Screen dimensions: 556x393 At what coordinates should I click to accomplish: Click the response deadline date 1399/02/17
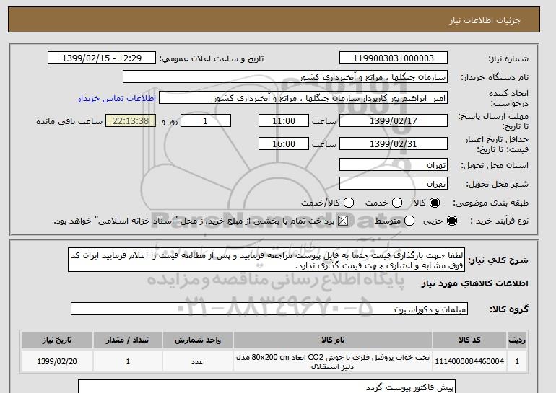click(394, 120)
